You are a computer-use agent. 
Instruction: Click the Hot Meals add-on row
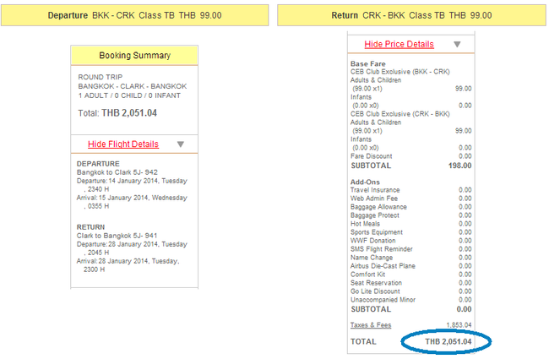tap(411, 224)
